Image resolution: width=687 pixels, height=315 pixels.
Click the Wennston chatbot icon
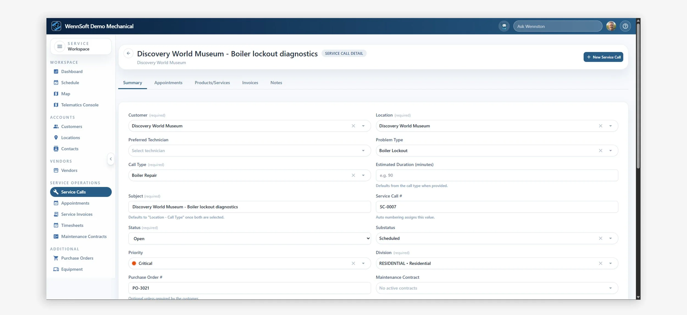[504, 26]
